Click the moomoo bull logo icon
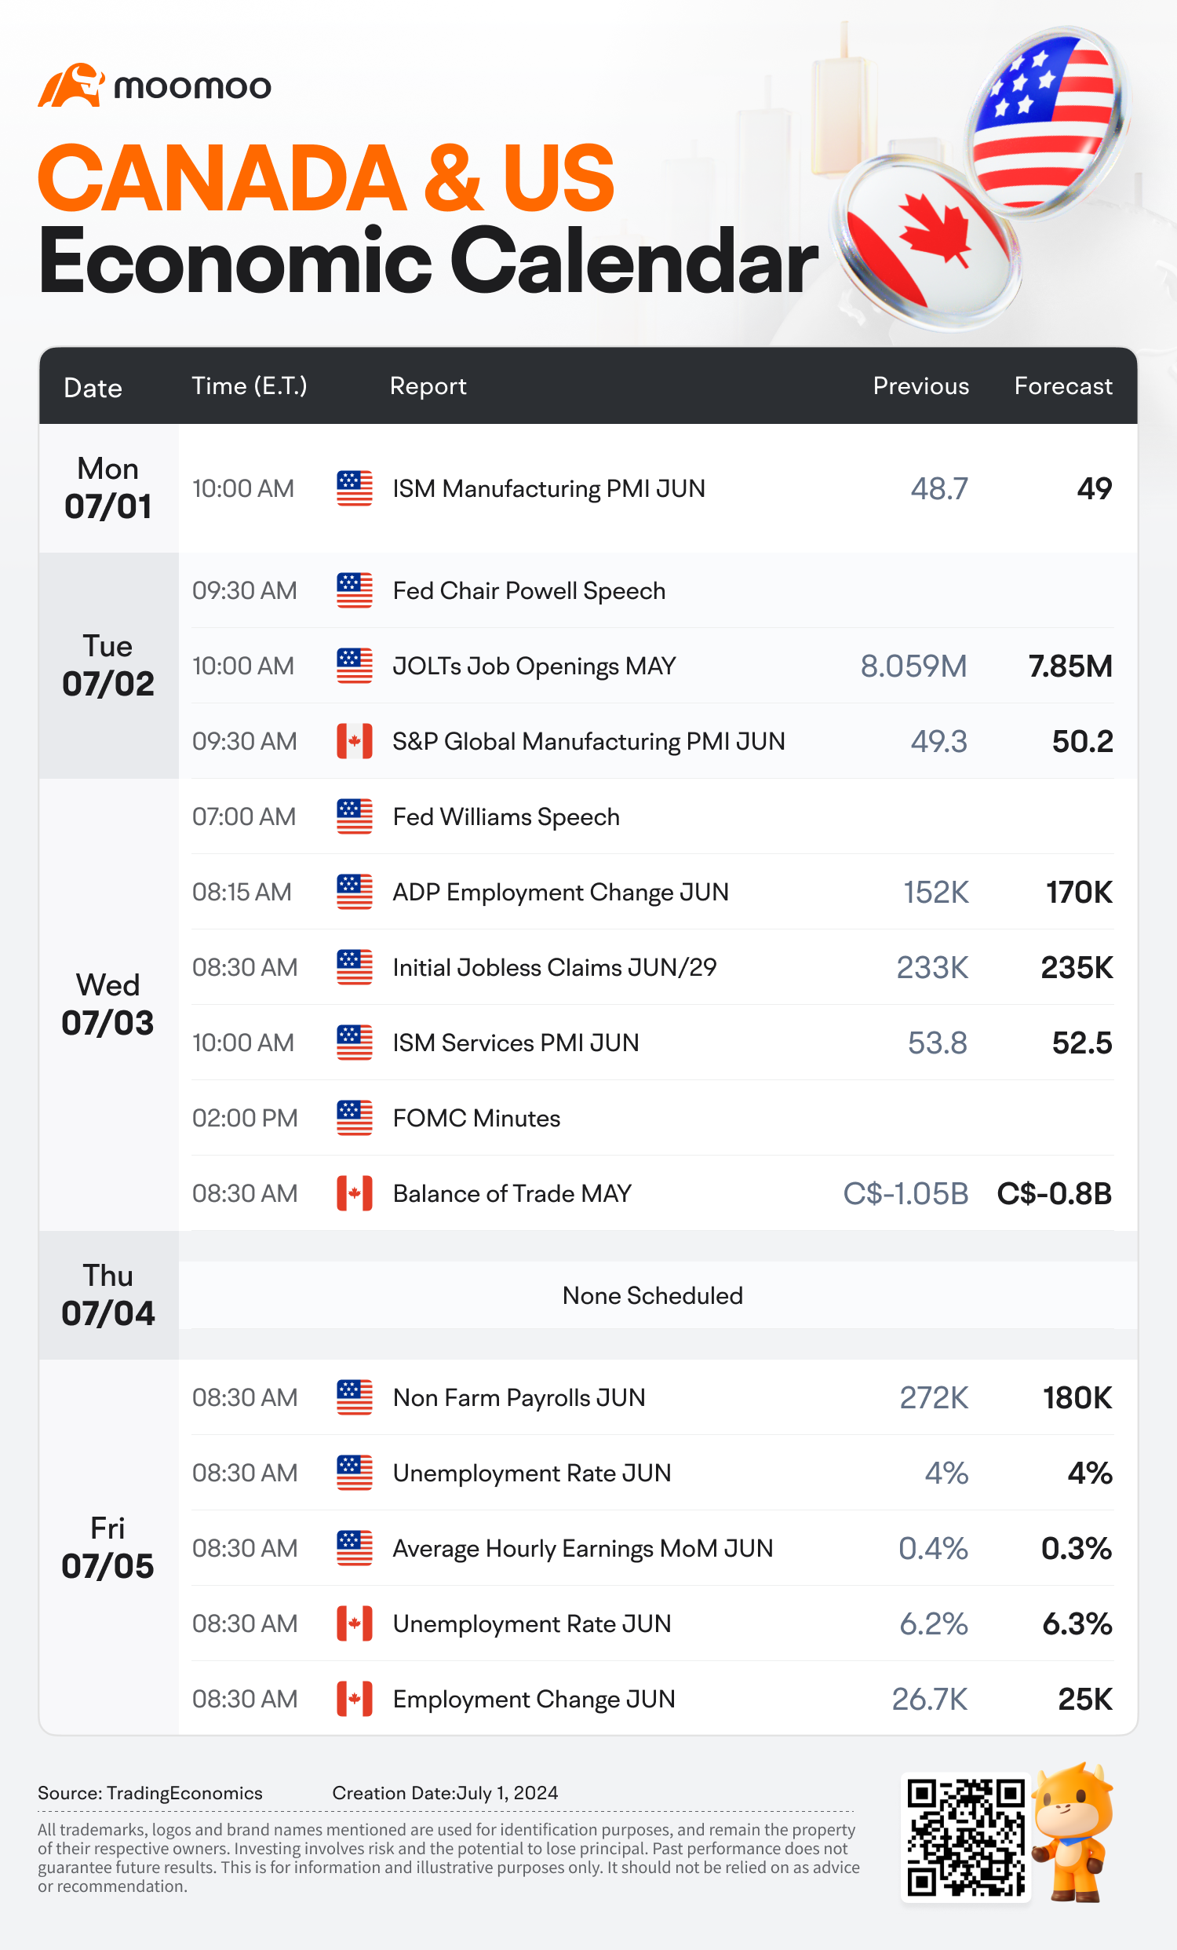The image size is (1177, 1950). pyautogui.click(x=71, y=85)
